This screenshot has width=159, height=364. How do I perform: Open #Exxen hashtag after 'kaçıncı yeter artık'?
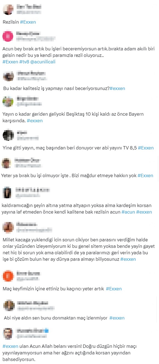pyautogui.click(x=114, y=289)
